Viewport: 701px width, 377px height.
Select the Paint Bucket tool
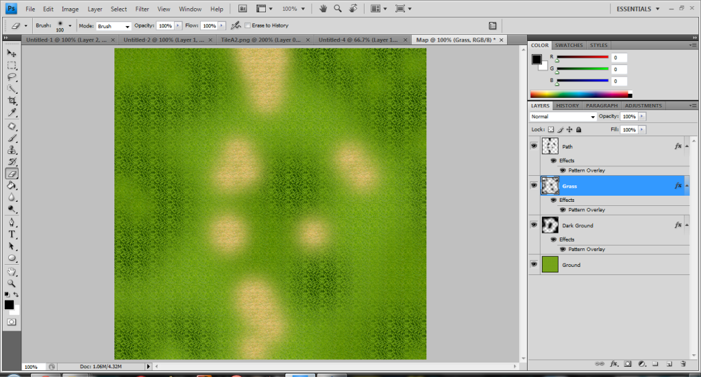click(12, 185)
